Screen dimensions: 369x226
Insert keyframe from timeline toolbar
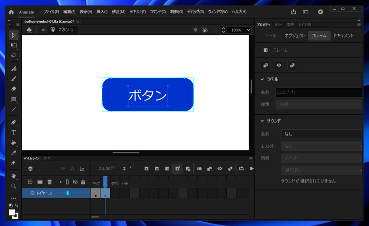click(x=146, y=169)
